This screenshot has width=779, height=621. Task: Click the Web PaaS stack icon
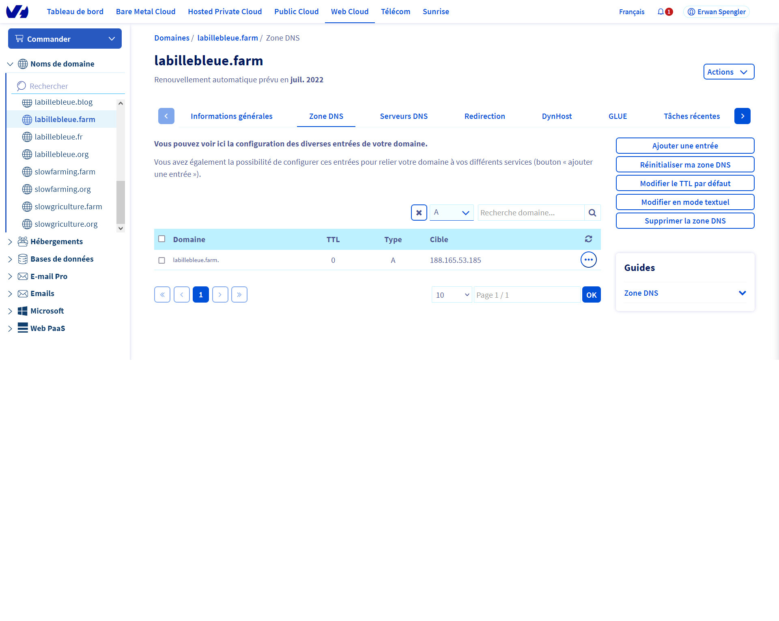pos(23,328)
